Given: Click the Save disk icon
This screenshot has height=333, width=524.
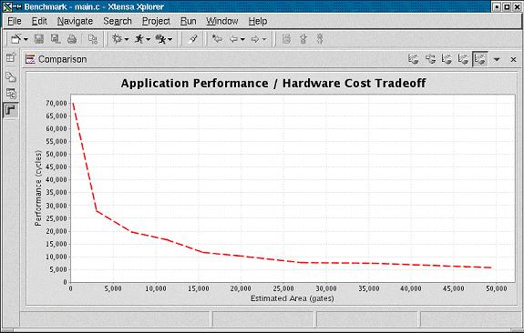Looking at the screenshot, I should (39, 39).
